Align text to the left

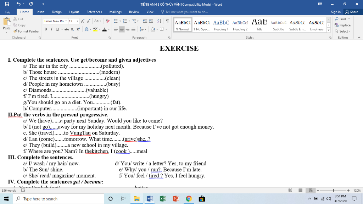[116, 29]
